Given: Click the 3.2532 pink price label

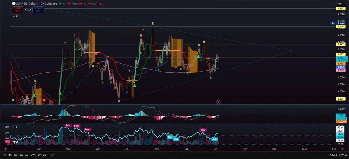Looking at the screenshot, I should click(x=341, y=70).
